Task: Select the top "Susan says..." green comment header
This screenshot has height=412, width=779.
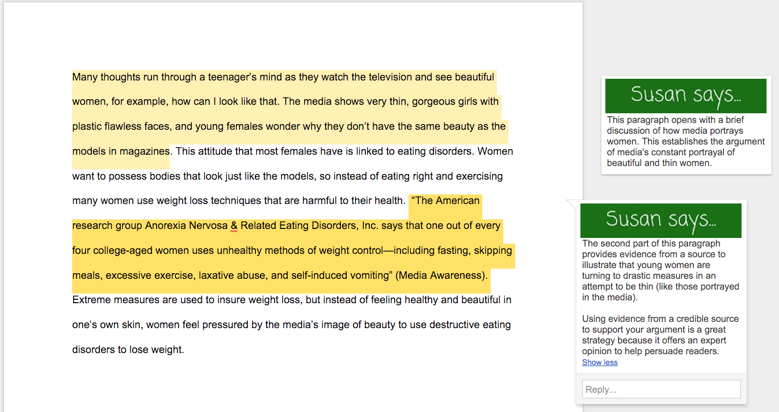Action: pyautogui.click(x=685, y=95)
